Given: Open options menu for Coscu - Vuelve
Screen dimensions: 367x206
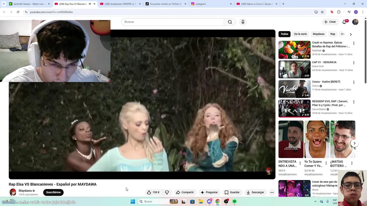Looking at the screenshot, I should point(354,82).
